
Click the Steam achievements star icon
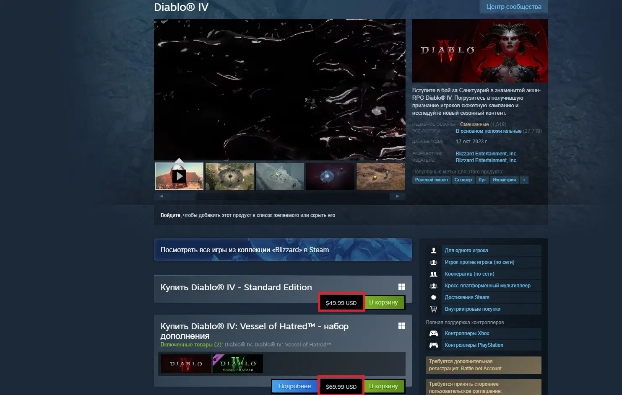434,297
